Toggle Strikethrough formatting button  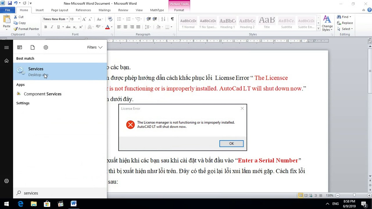pos(68,27)
